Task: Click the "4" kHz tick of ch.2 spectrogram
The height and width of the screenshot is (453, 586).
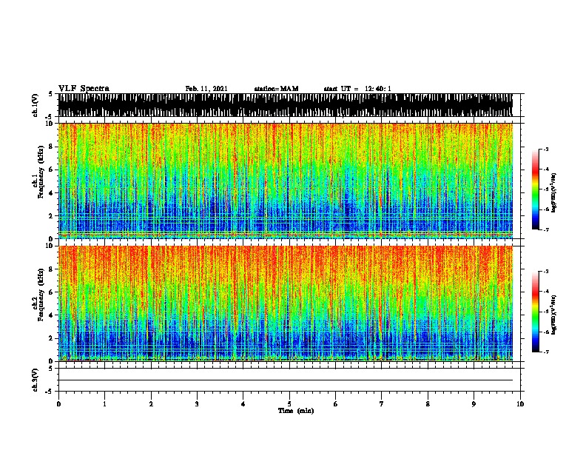Action: coord(52,315)
